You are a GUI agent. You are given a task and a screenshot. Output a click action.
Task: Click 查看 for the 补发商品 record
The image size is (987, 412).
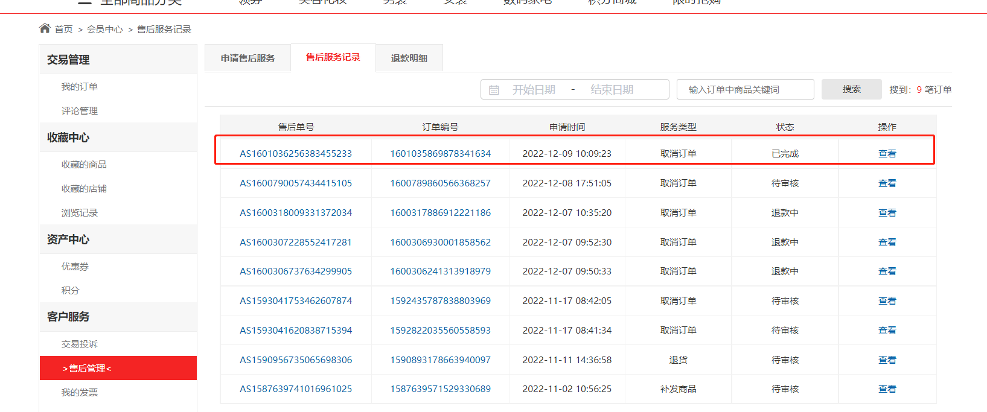(x=887, y=389)
